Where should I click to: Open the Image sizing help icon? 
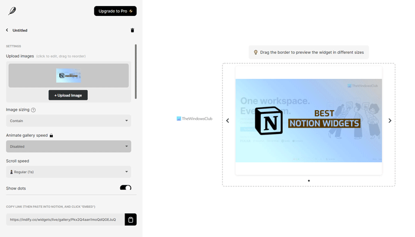33,110
